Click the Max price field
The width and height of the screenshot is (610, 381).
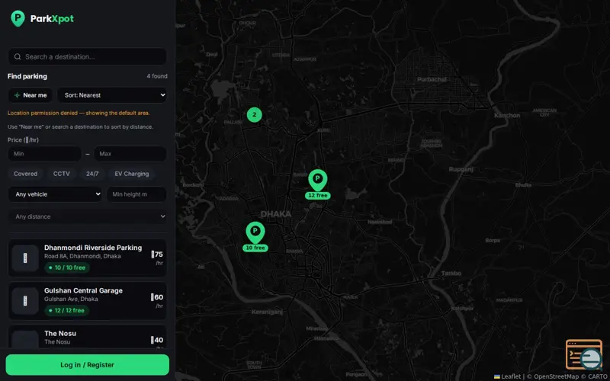[130, 154]
